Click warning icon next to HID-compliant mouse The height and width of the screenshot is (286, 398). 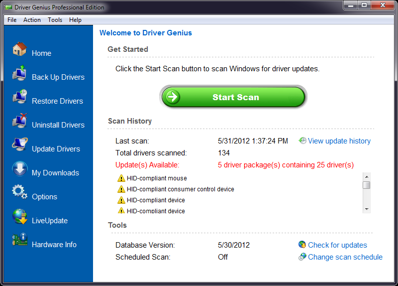pos(121,178)
